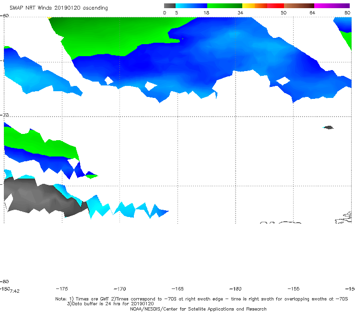Click the coastline outline at right edge
Image resolution: width=355 pixels, height=312 pixels.
(x=343, y=218)
